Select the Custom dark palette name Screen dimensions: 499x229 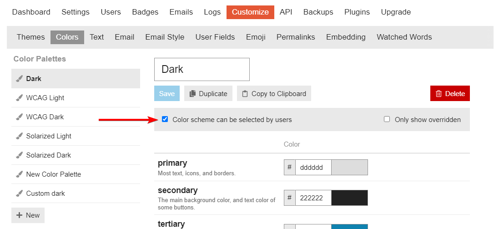45,193
